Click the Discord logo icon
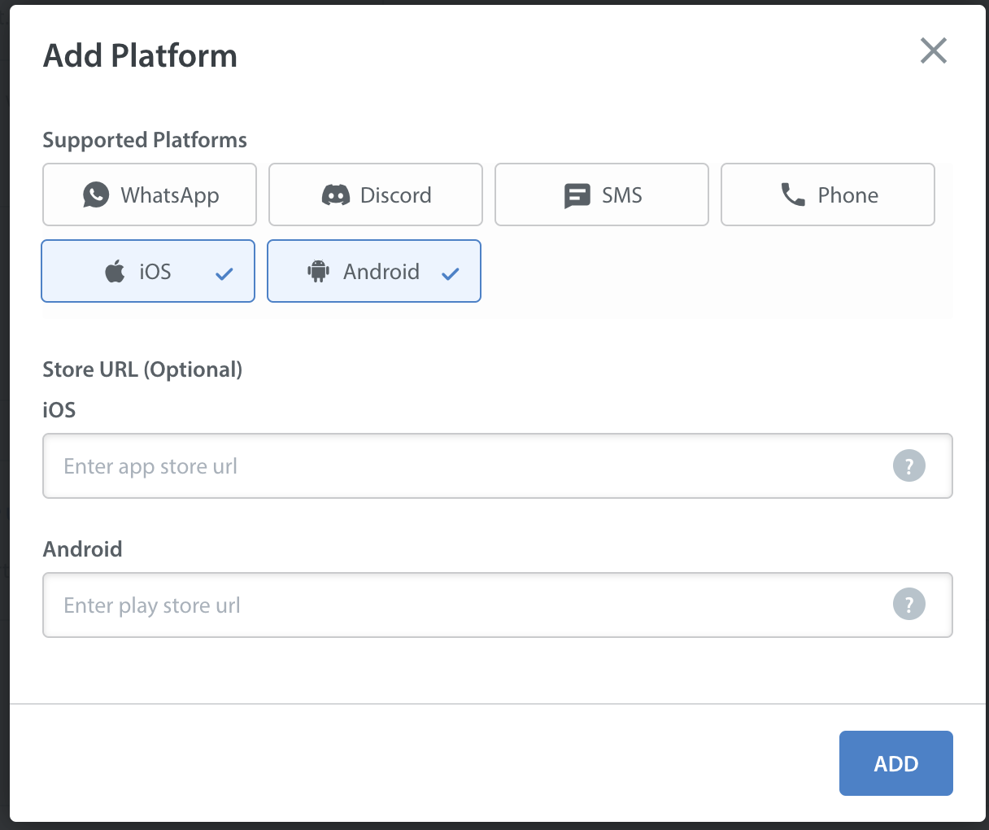 336,195
